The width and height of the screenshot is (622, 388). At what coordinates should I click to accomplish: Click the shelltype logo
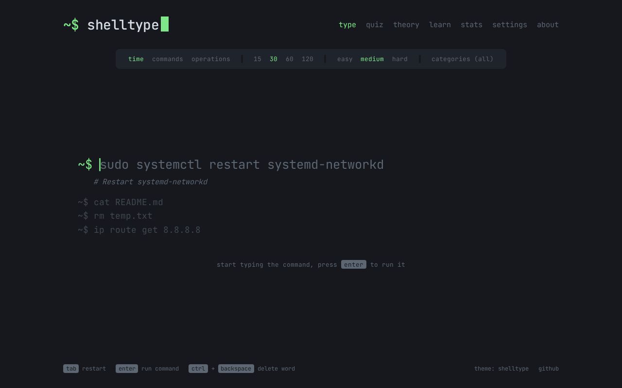click(x=116, y=25)
